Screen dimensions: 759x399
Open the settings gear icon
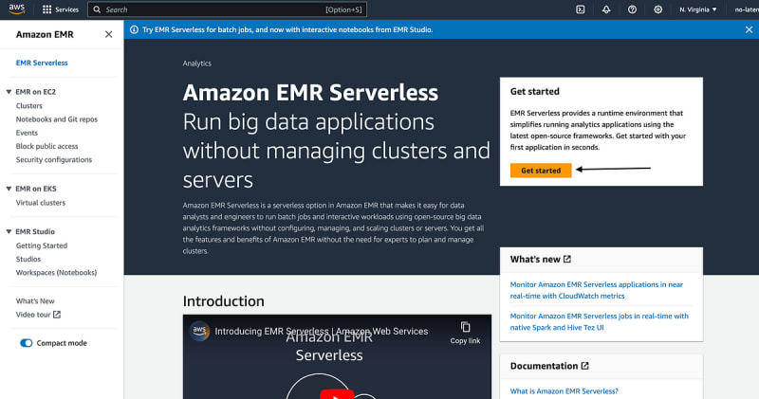[x=658, y=9]
